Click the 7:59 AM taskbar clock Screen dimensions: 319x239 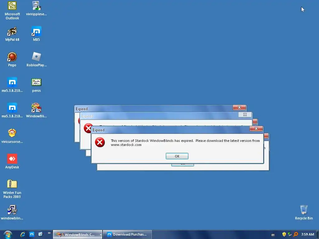pyautogui.click(x=307, y=234)
